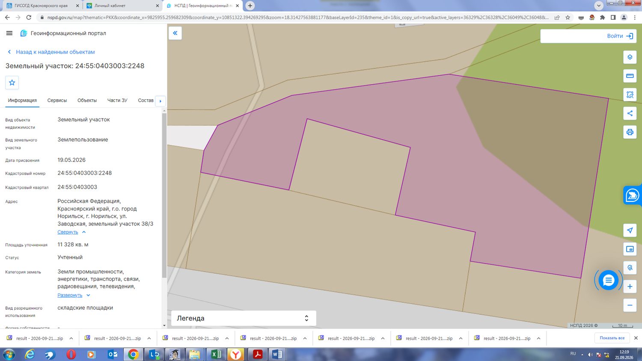Share the current map view
Screen dimensions: 642x361
630,113
